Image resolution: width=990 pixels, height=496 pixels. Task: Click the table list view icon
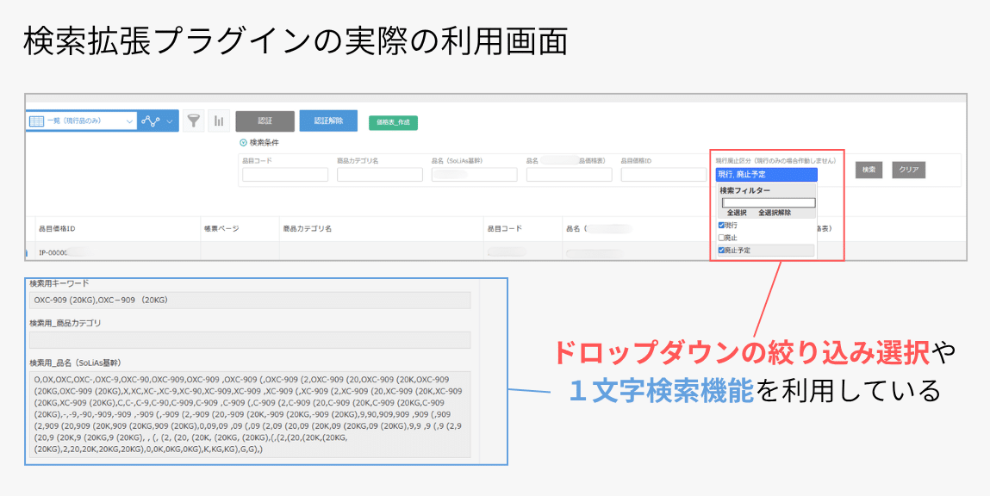37,121
